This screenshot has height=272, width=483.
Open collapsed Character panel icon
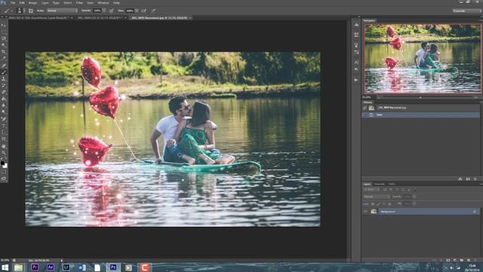tap(356, 63)
